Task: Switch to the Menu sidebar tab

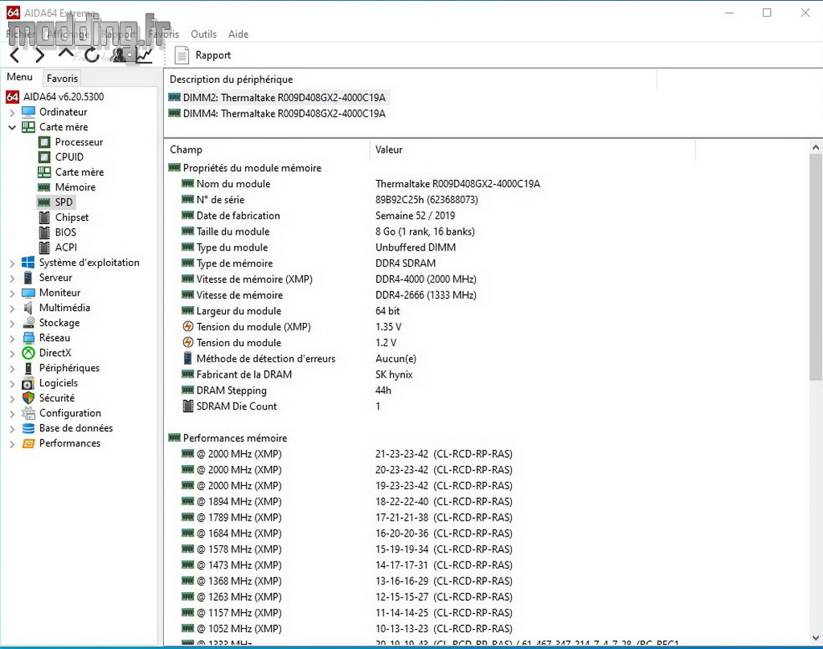Action: point(20,76)
